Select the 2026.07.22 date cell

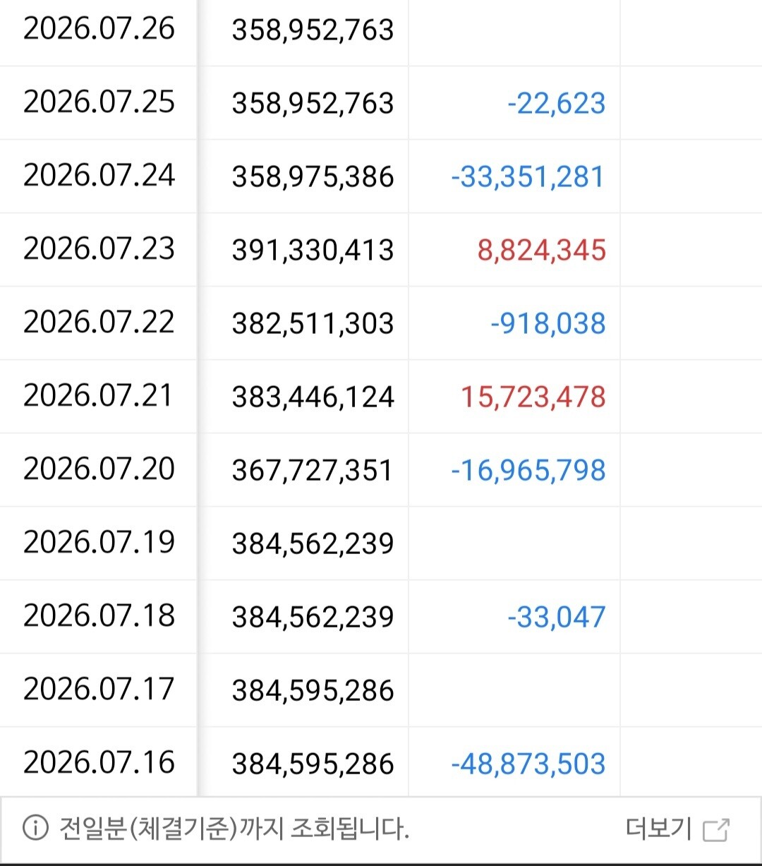[x=99, y=323]
